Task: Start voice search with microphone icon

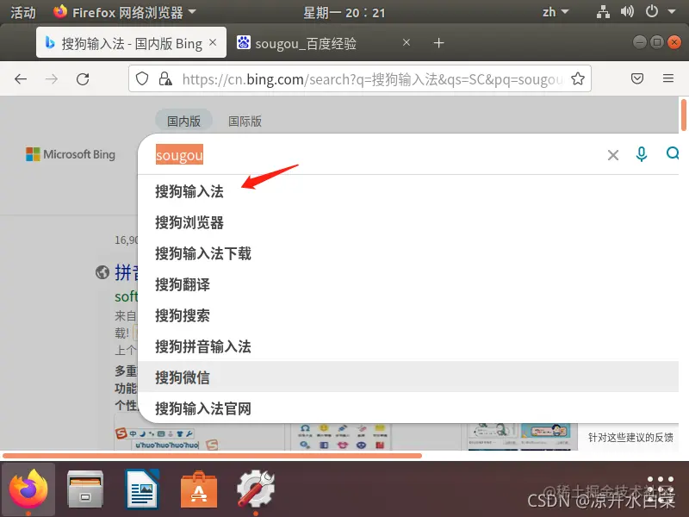Action: click(x=642, y=154)
